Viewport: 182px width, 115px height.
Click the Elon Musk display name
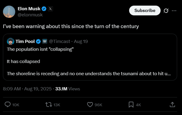point(29,9)
